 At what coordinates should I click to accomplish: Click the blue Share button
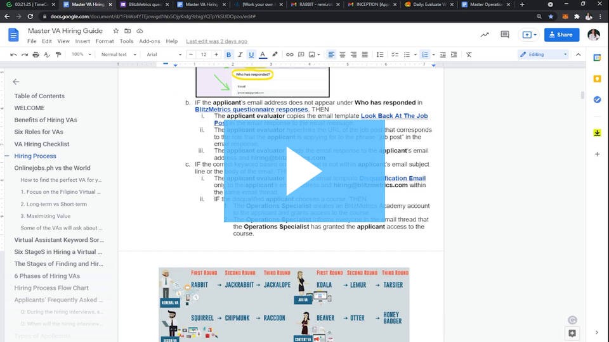561,35
